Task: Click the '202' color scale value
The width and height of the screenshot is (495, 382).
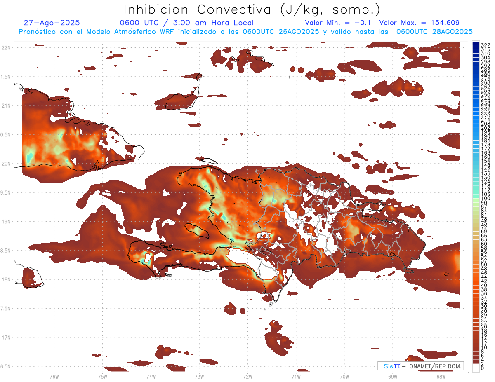Action: (x=486, y=128)
